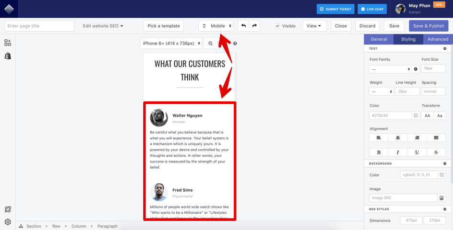Click the Submit Ticket button
The image size is (453, 230).
(x=335, y=9)
